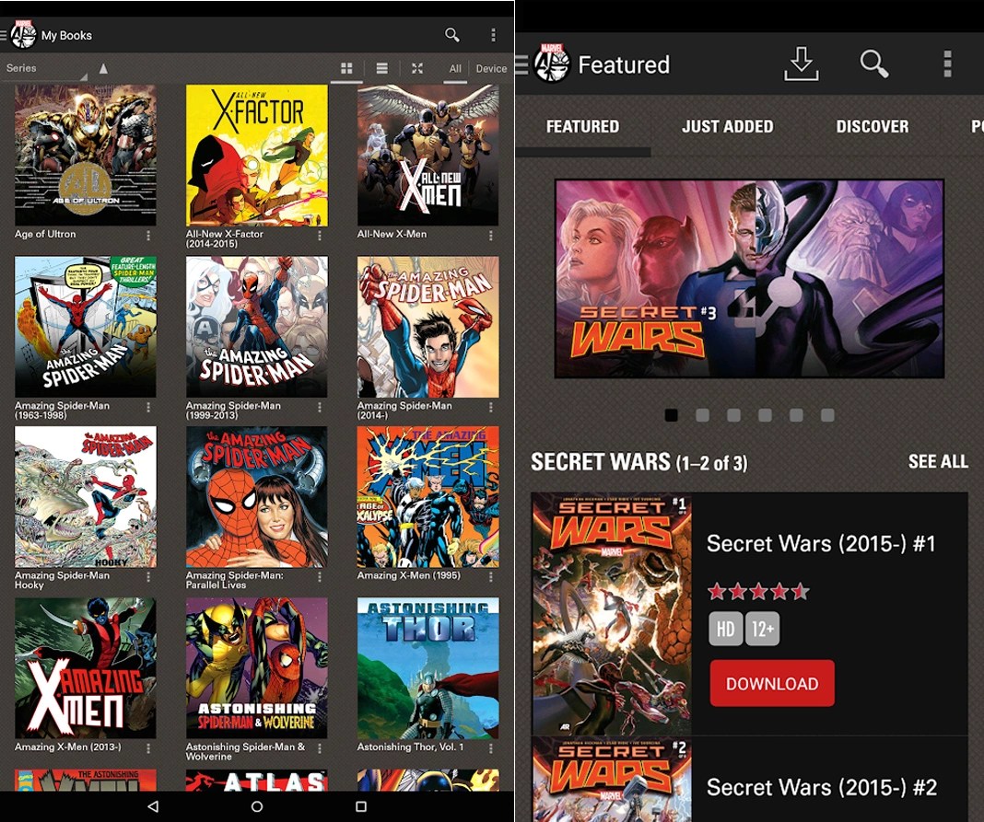Open the Series sort dropdown
Viewport: 984px width, 822px height.
pos(45,68)
